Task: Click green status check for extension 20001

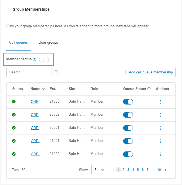Action: (x=14, y=128)
